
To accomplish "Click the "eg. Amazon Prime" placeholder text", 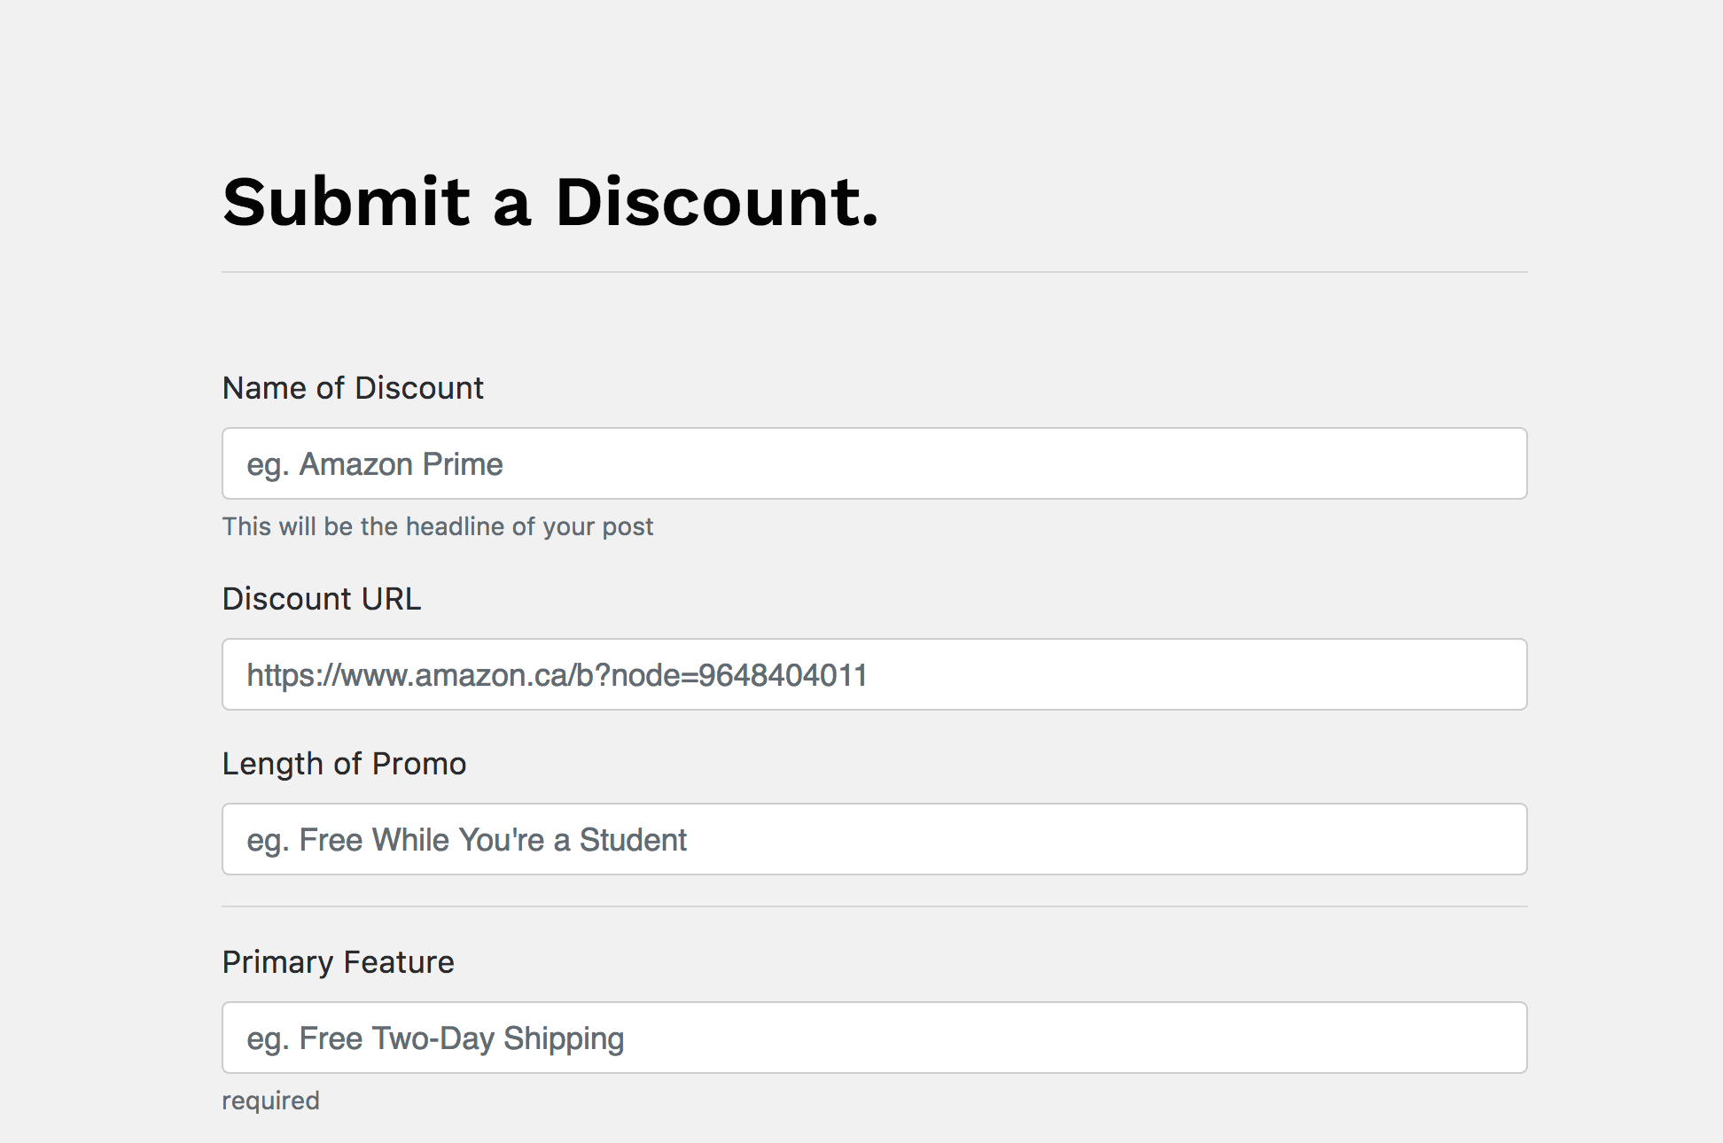I will (375, 464).
